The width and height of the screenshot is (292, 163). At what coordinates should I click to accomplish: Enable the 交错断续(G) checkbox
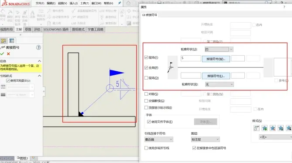(x=146, y=101)
